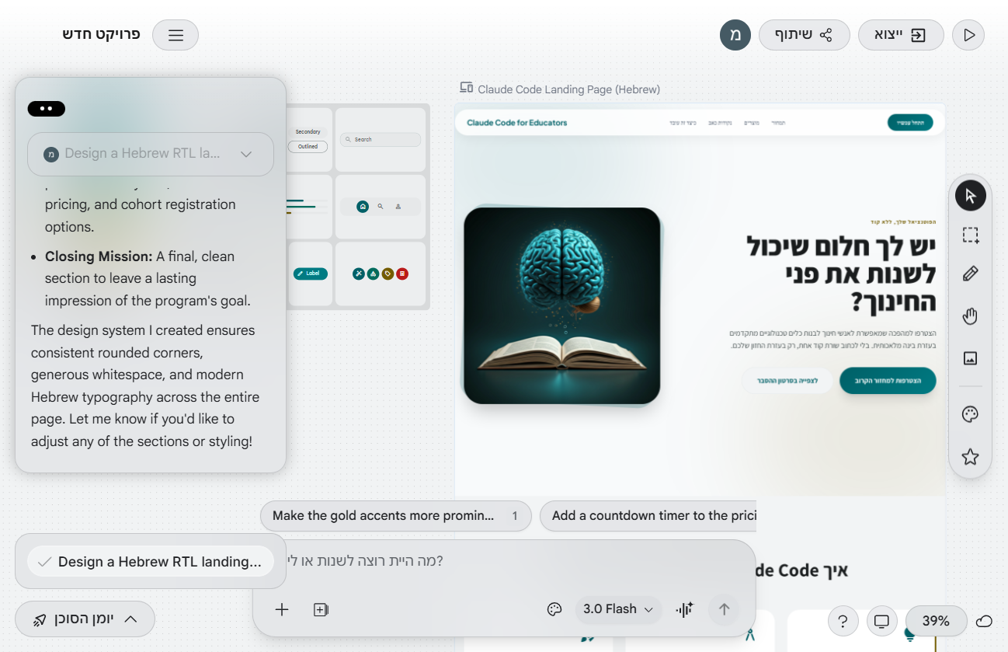Click the brain and book hero image
The image size is (1008, 652).
coord(561,305)
